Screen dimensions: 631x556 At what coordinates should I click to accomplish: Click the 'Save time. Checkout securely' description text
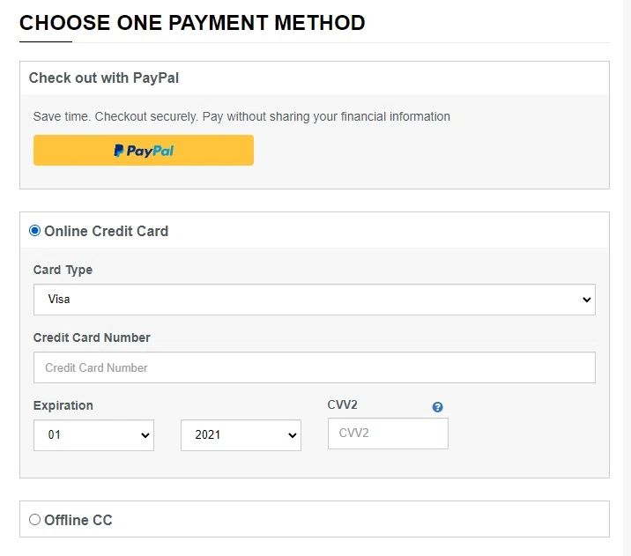(x=241, y=116)
